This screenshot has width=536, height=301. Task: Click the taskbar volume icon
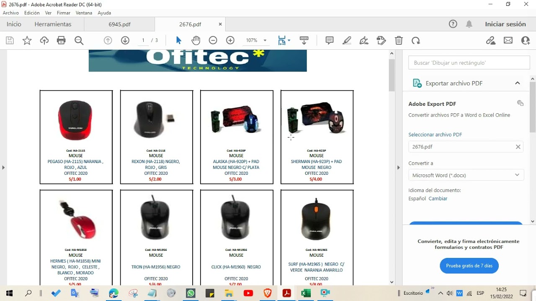click(x=450, y=293)
